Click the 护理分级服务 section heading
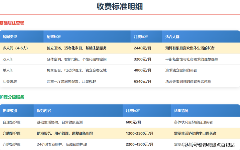 (12, 97)
